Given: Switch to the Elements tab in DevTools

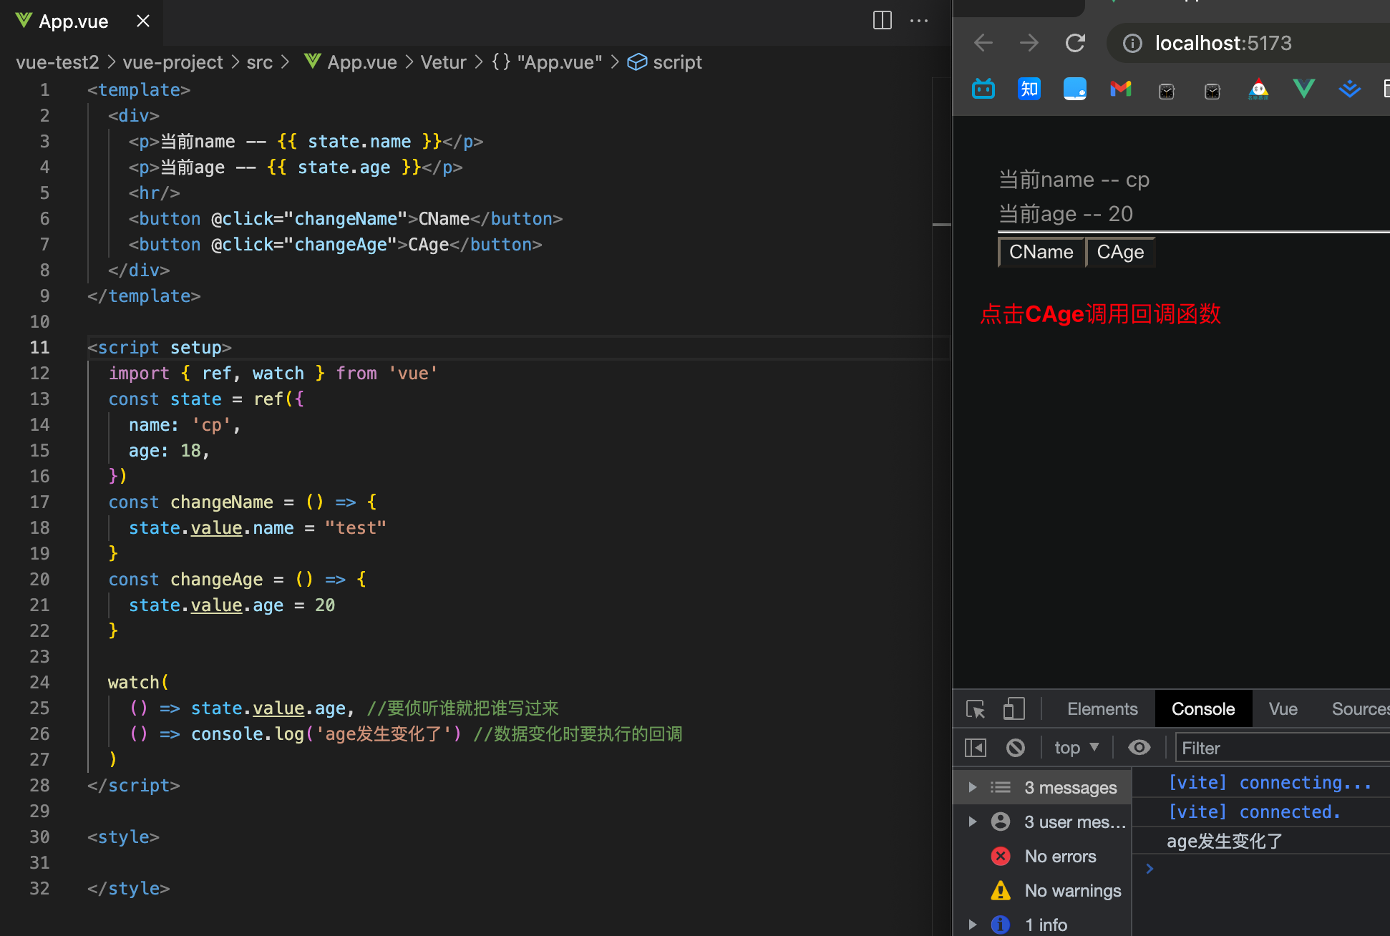Looking at the screenshot, I should click(x=1102, y=709).
